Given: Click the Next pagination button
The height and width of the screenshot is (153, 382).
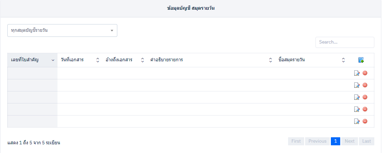Looking at the screenshot, I should [350, 141].
